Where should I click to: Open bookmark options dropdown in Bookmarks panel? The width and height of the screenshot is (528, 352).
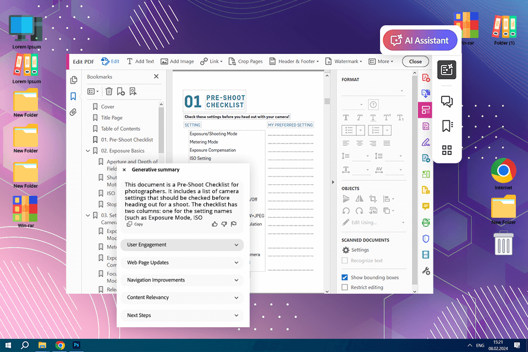pos(93,91)
